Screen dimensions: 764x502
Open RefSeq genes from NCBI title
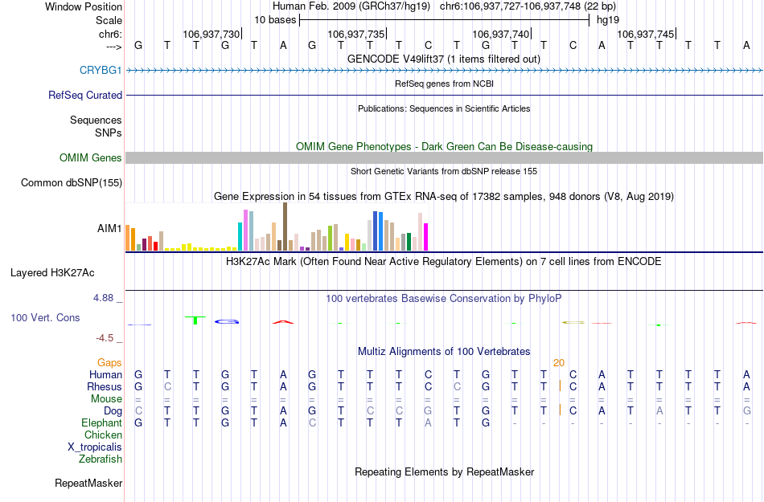[x=444, y=84]
